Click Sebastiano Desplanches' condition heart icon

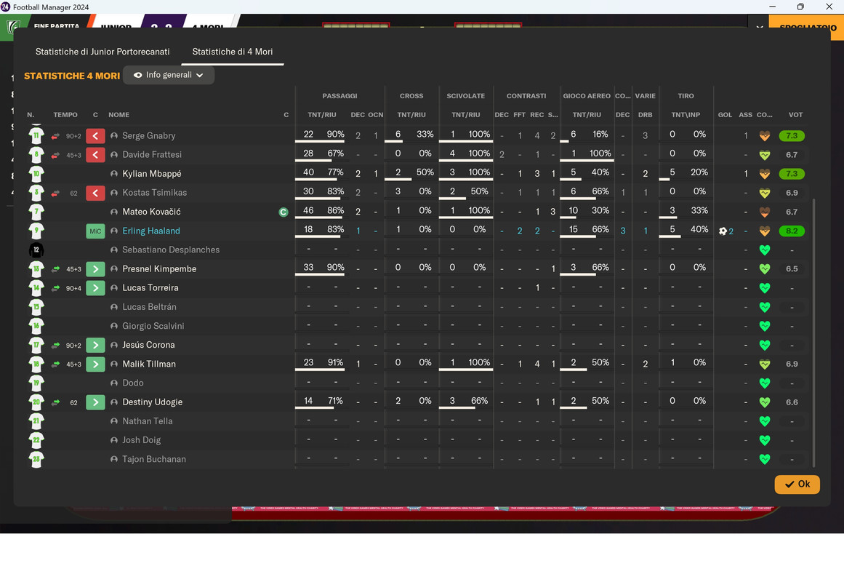tap(764, 250)
